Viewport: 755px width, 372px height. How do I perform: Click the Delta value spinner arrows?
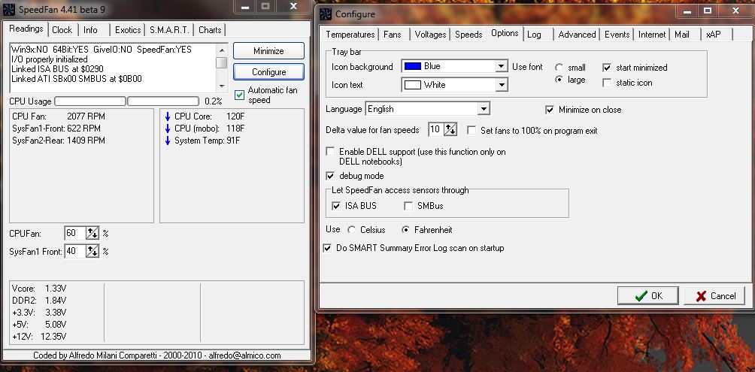click(450, 129)
